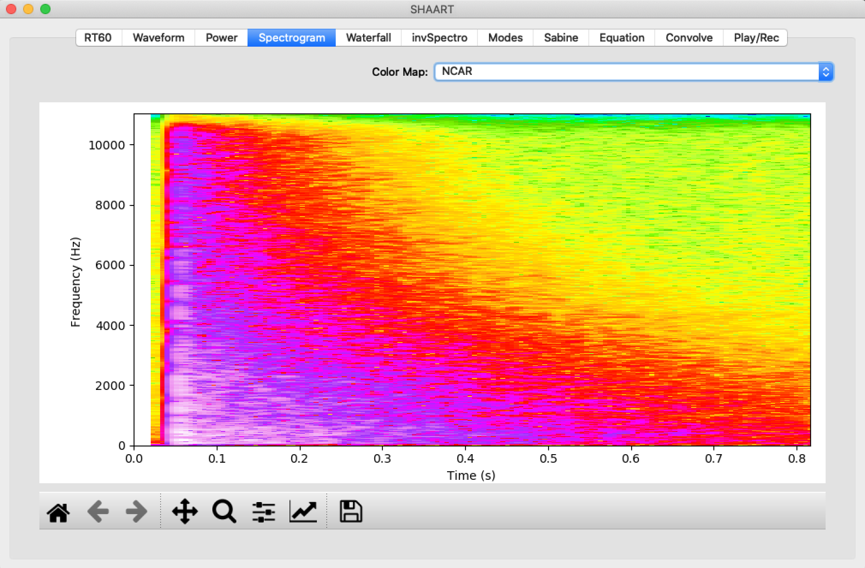Click the Frequency (Hz) axis label

click(75, 282)
